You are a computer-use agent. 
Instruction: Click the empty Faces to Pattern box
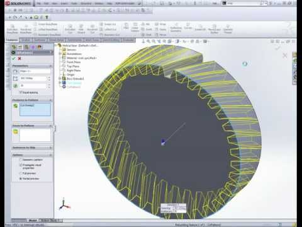click(x=35, y=135)
